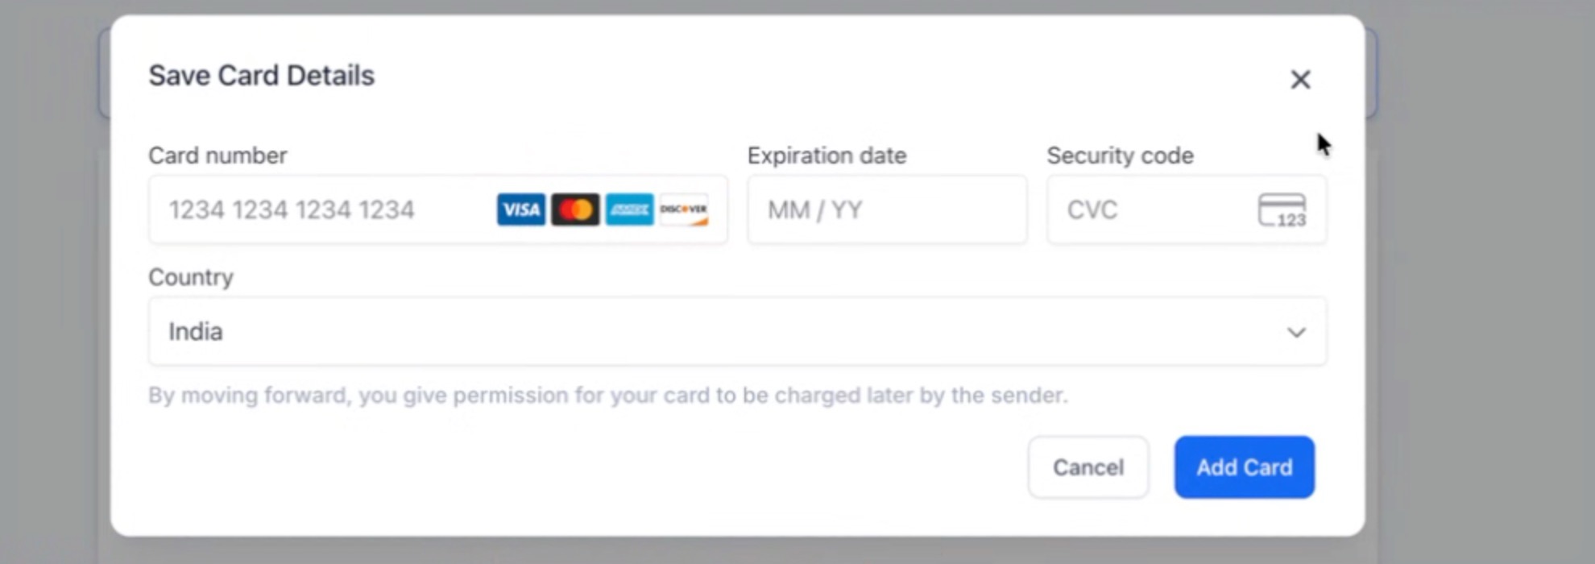Click the American Express logo
Viewport: 1595px width, 564px height.
pos(629,210)
